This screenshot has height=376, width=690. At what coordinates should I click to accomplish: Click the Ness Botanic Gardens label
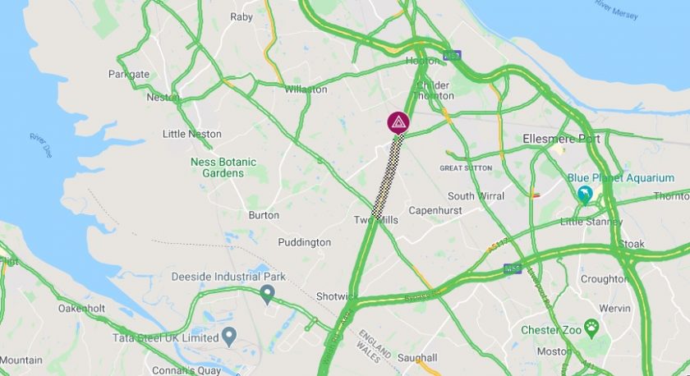[223, 167]
